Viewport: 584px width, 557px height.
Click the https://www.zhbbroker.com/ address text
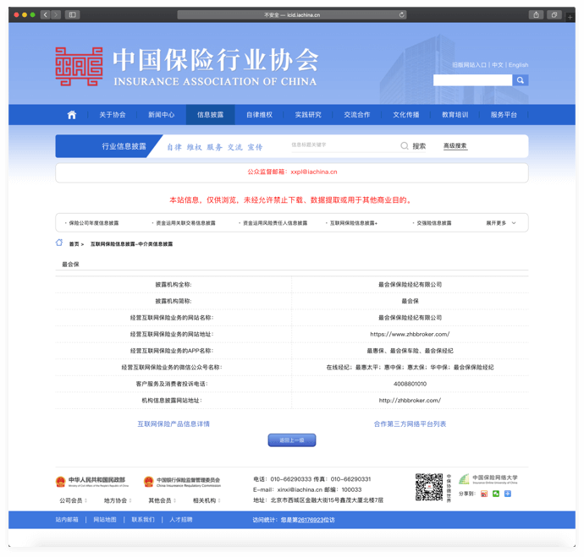pos(410,334)
